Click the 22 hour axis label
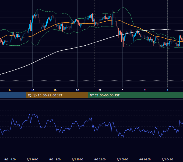This screenshot has width=183, height=162. coord(100,90)
